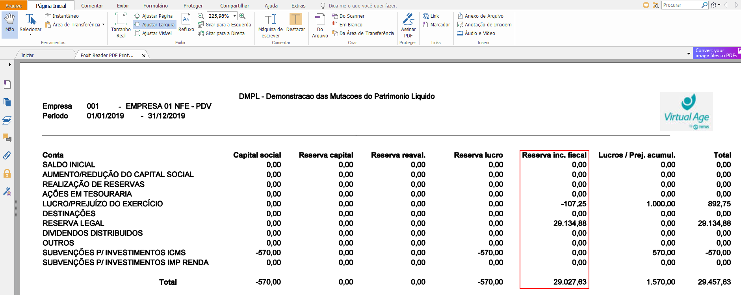Viewport: 741px width, 295px height.
Task: Open the attachments paperclip panel
Action: [x=7, y=156]
